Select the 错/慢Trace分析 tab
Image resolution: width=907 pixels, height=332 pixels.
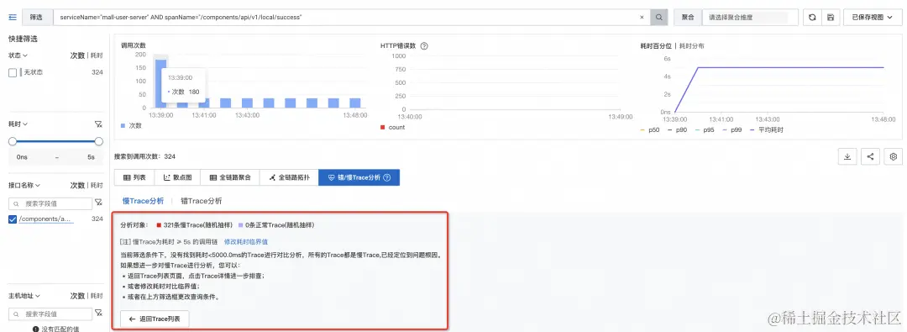click(x=359, y=178)
